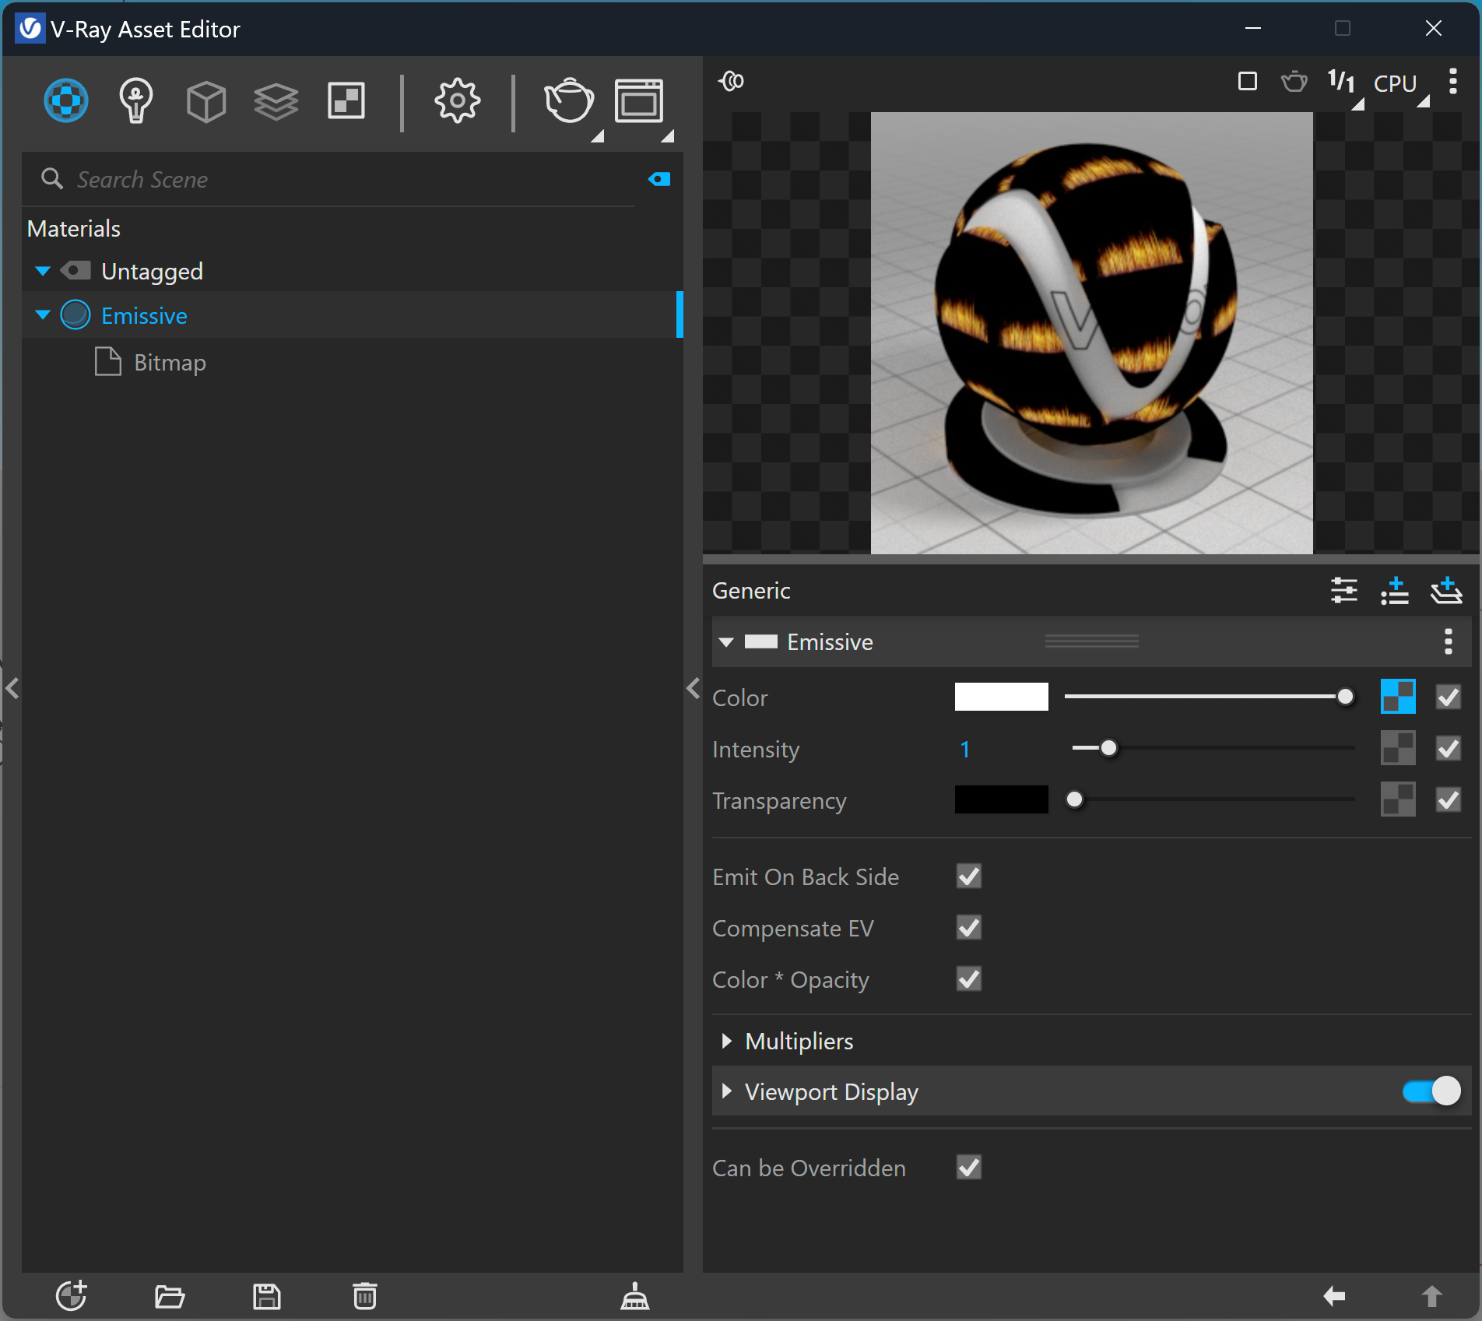Open the white Color swatch
Image resolution: width=1482 pixels, height=1321 pixels.
pos(1001,697)
